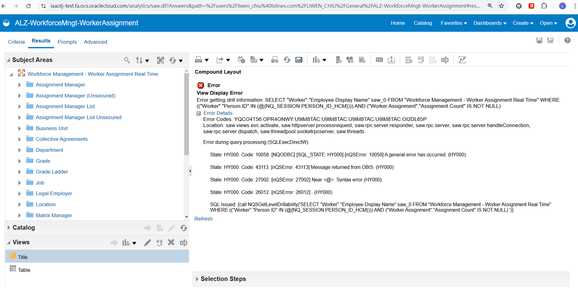Click the add subject areas icon

[x=160, y=60]
